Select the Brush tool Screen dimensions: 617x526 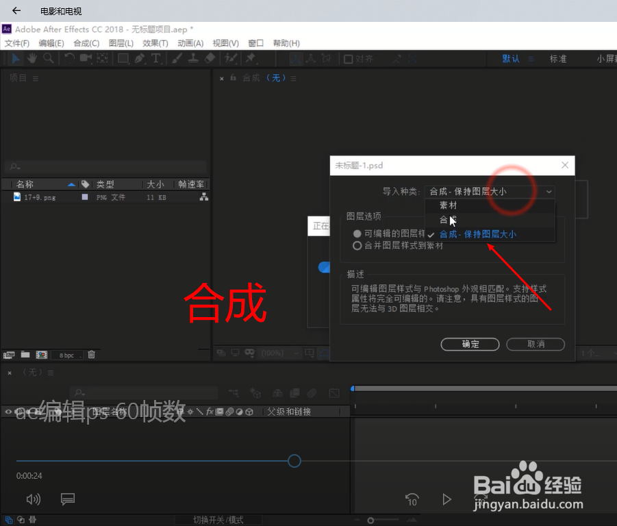[x=177, y=59]
